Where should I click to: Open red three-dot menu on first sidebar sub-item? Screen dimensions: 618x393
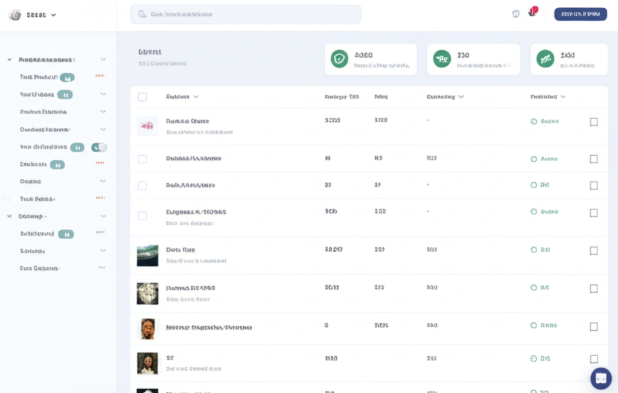[100, 76]
